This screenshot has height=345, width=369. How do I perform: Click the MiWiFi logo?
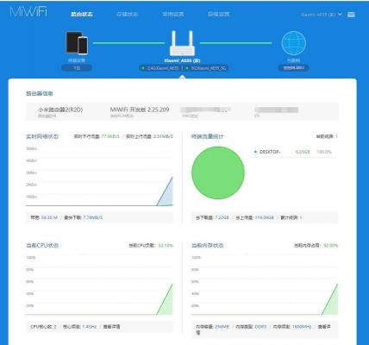[x=28, y=12]
